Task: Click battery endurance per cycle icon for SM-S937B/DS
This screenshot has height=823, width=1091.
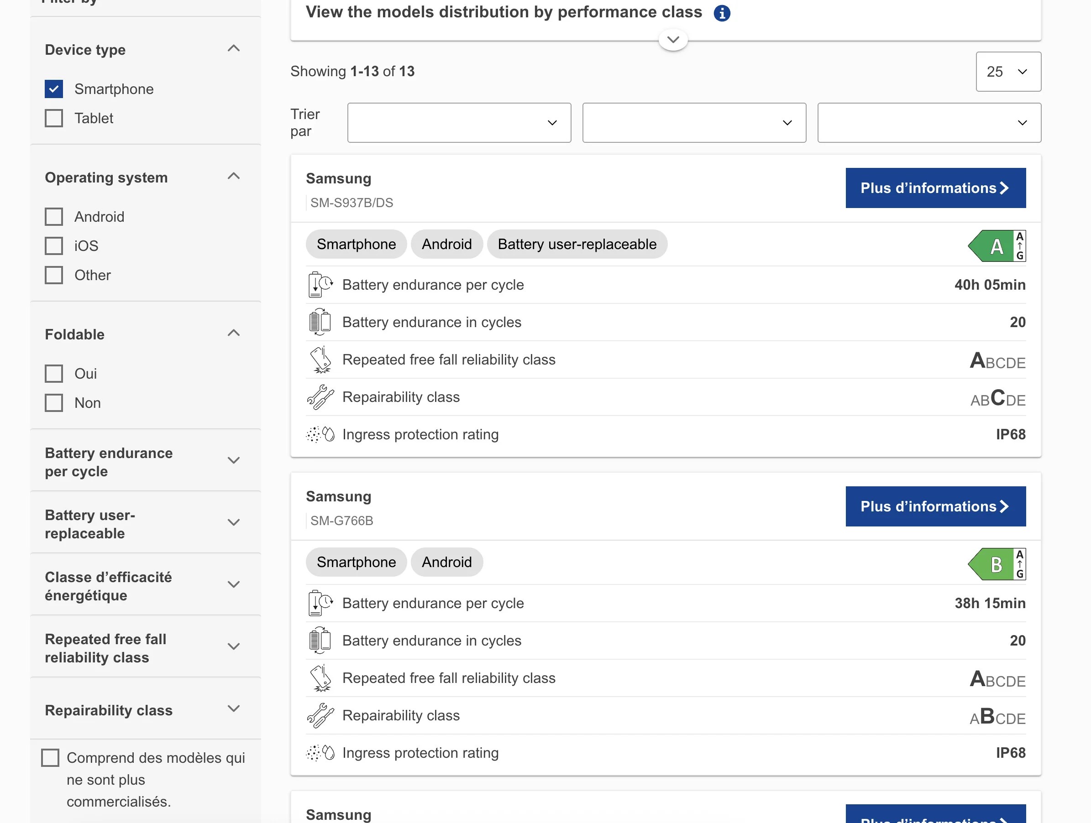Action: 320,285
